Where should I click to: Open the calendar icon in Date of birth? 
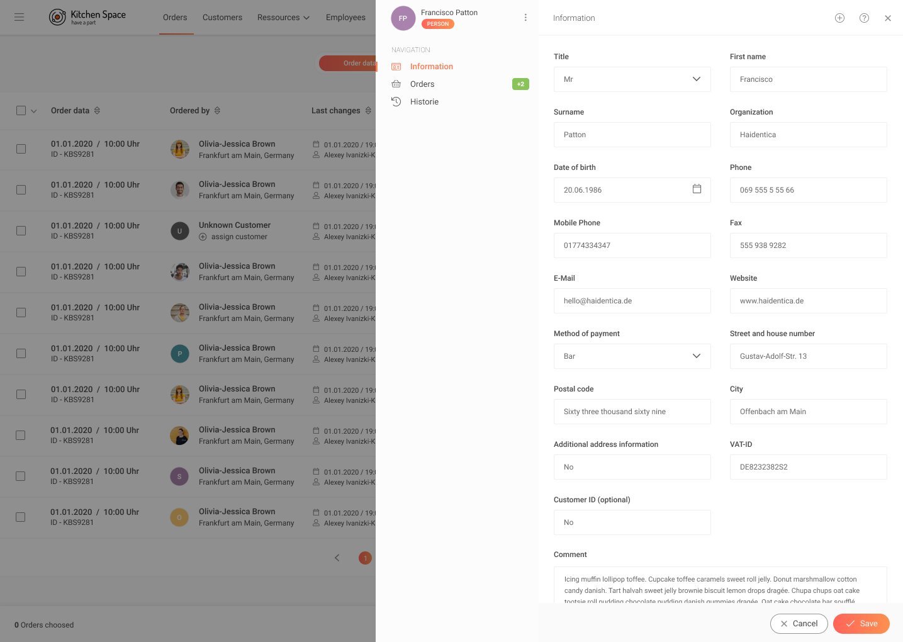[x=697, y=189]
